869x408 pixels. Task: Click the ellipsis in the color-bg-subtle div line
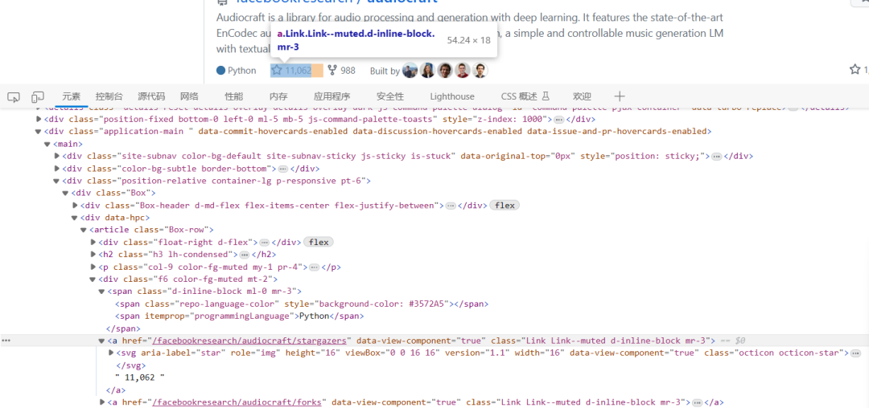tap(282, 169)
